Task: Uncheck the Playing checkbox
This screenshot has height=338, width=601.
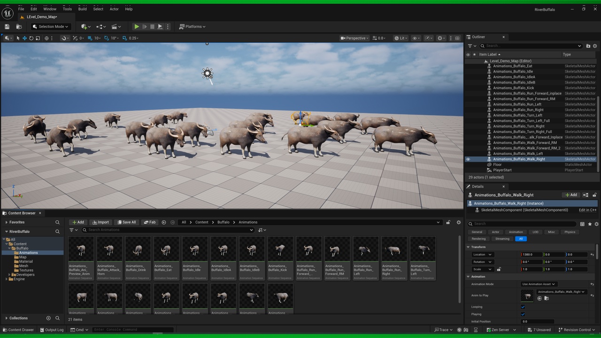Action: pos(523,314)
